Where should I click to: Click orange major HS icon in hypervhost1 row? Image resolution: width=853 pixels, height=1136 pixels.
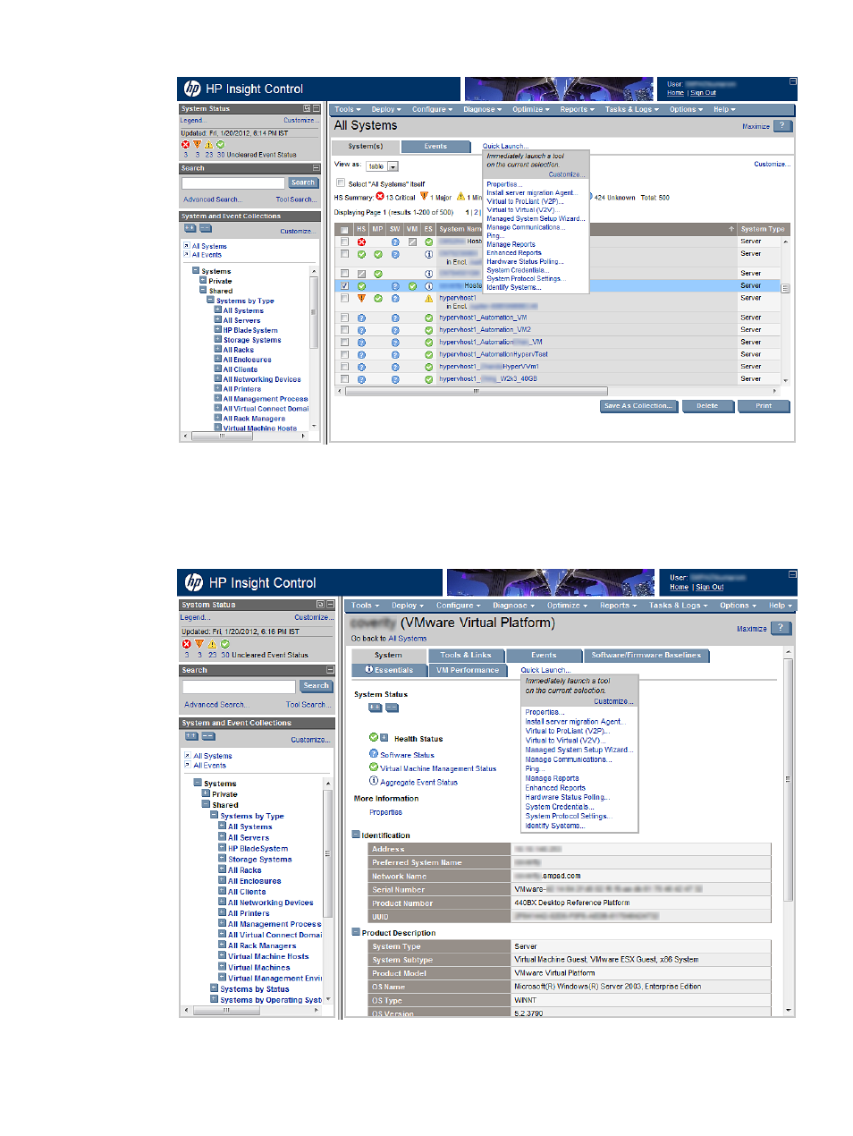click(x=362, y=298)
